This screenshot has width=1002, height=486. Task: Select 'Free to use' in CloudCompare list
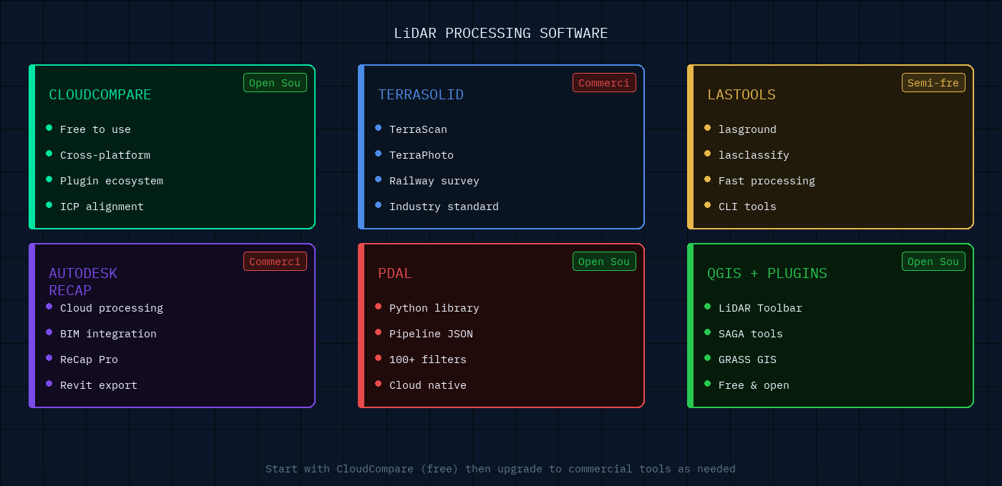pos(95,129)
